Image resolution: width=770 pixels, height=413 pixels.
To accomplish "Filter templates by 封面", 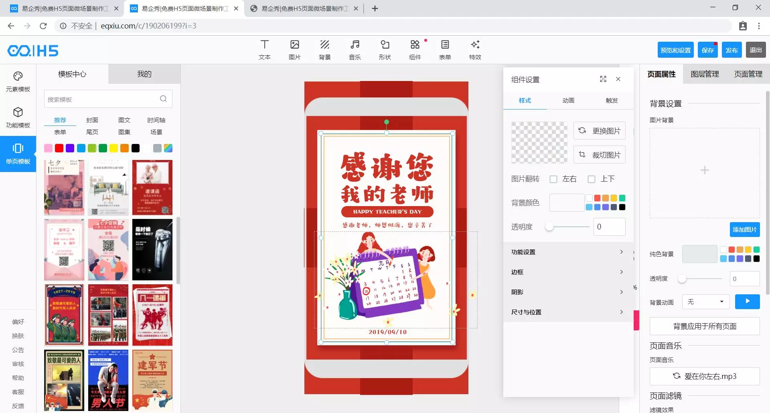I will (x=92, y=120).
